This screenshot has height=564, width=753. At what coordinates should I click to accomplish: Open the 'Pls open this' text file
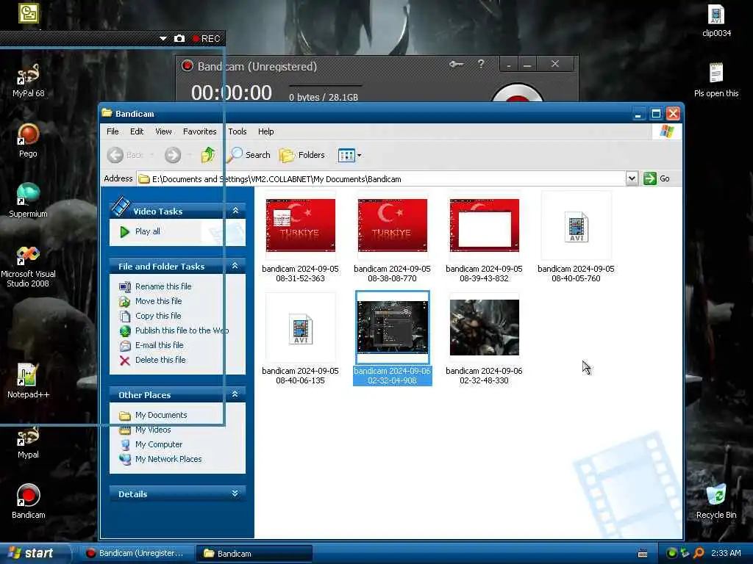[716, 79]
